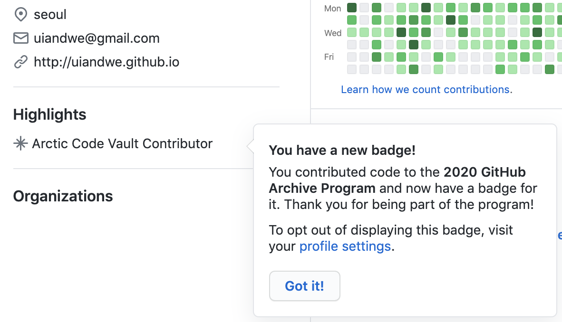The height and width of the screenshot is (322, 562).
Task: Click the Highlights section heading
Action: [50, 114]
